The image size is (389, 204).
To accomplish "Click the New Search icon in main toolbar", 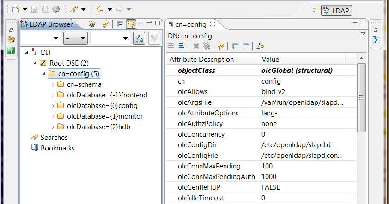I will [x=74, y=10].
